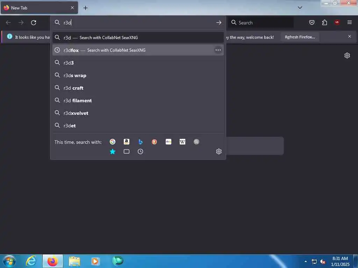Go back one page
The height and width of the screenshot is (268, 358).
(8, 23)
